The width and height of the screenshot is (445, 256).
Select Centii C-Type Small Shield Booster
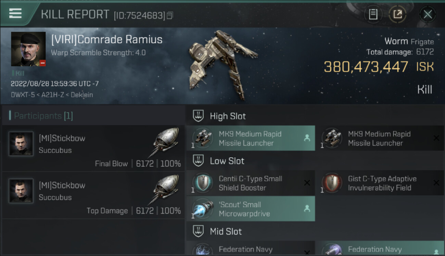coord(251,183)
